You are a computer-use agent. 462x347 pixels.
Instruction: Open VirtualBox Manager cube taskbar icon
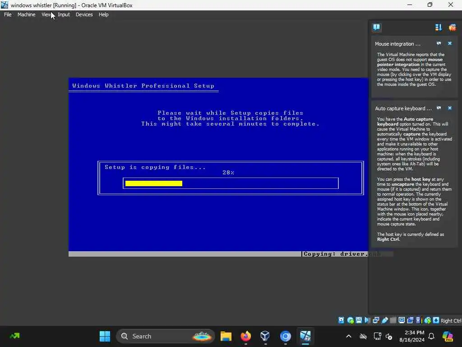265,336
